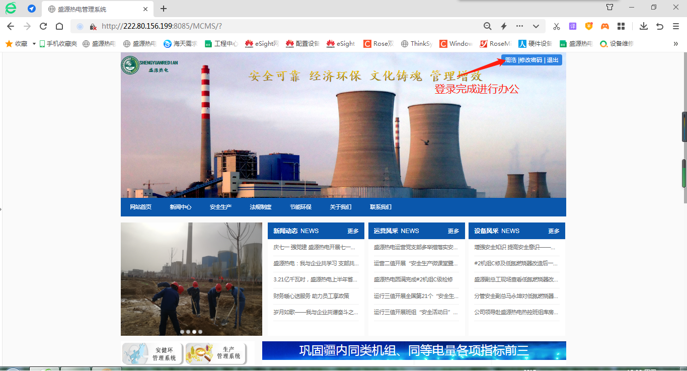Click the undo restore-closed-tab icon
The width and height of the screenshot is (687, 371).
click(x=660, y=26)
